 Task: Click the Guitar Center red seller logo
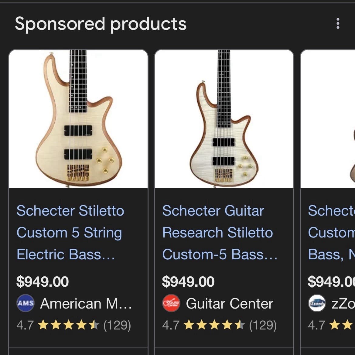click(172, 303)
